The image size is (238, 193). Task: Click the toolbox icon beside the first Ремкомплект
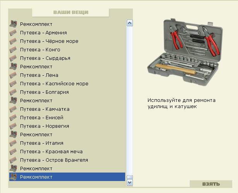13,24
